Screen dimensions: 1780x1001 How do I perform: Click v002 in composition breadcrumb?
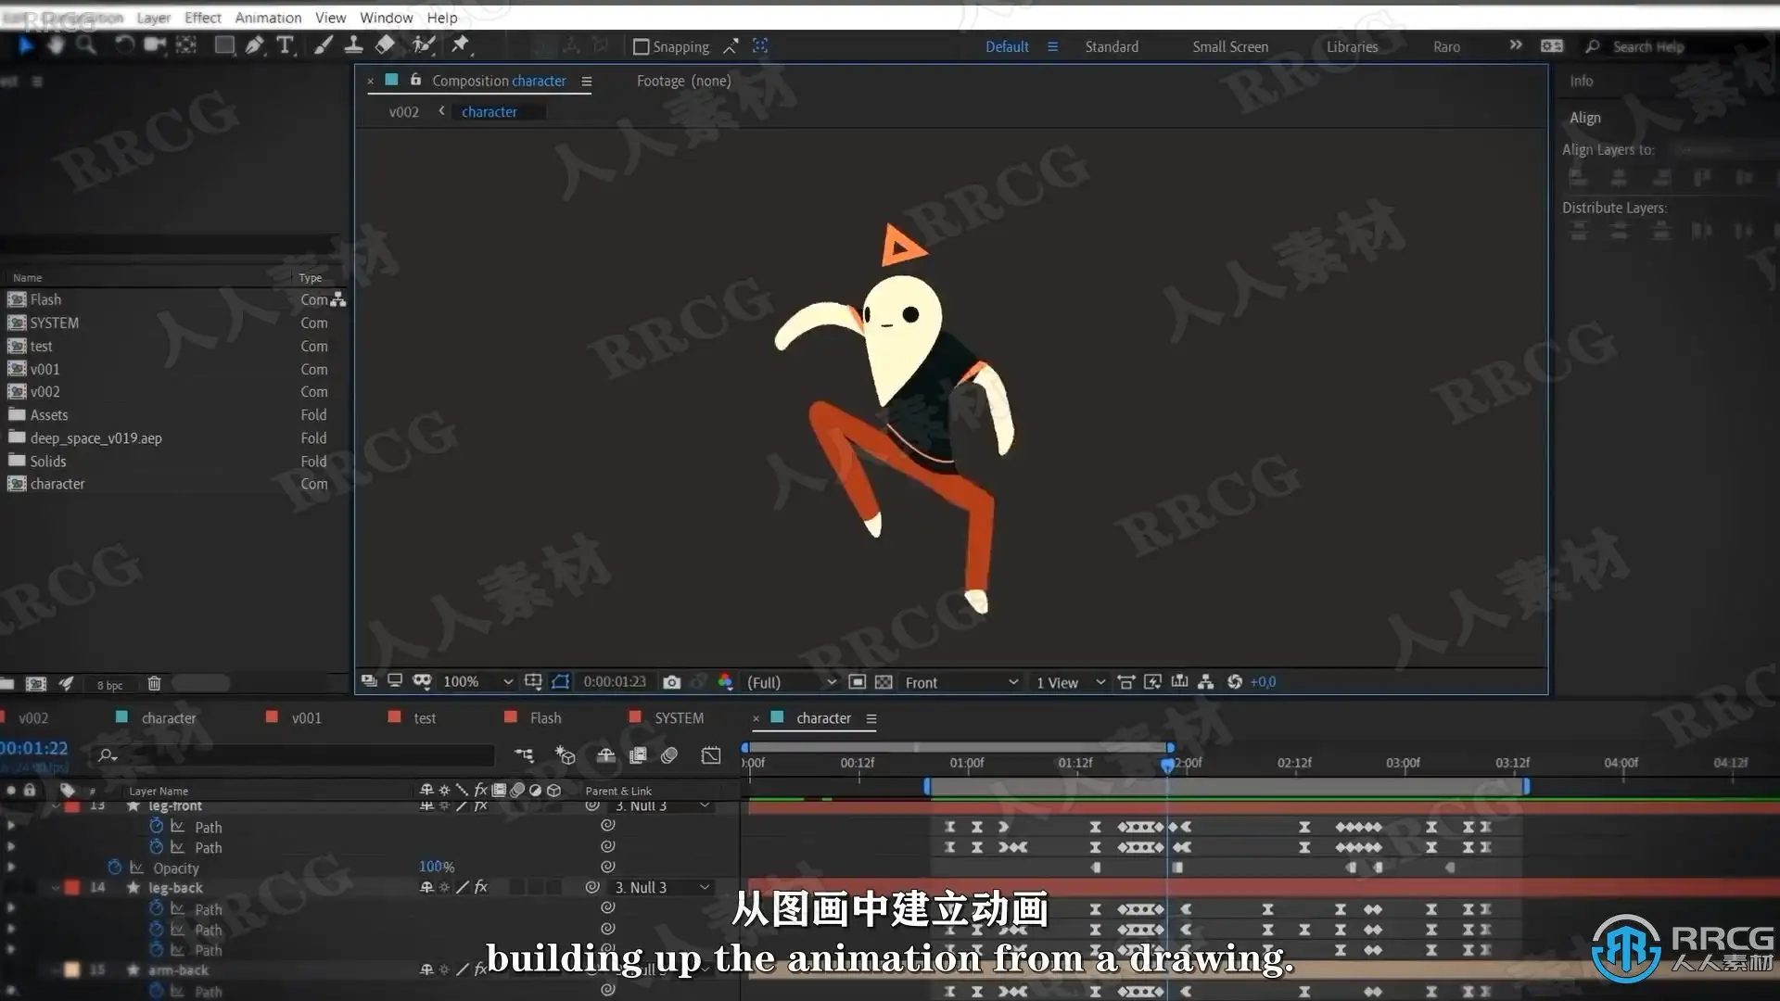click(x=403, y=112)
